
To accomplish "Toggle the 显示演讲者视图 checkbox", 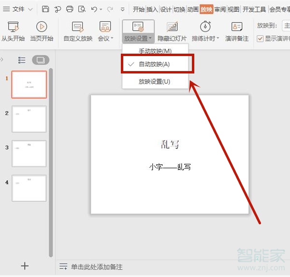I will click(x=260, y=39).
